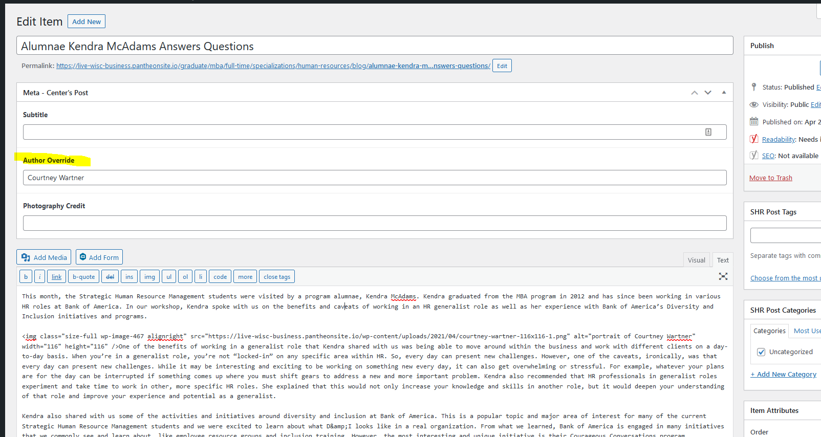
Task: Click the fullscreen distraction-free editor icon
Action: pos(723,276)
